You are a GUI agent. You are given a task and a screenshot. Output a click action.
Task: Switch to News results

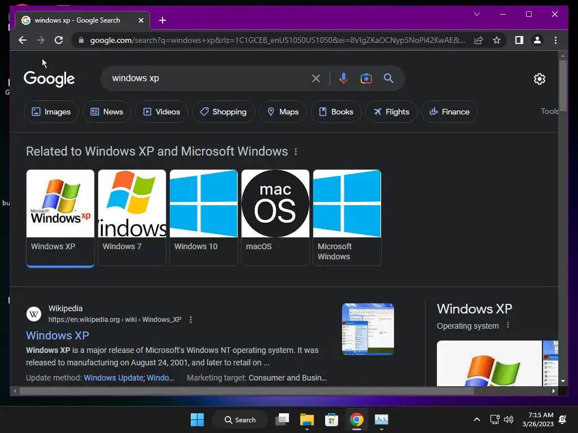[x=107, y=112]
